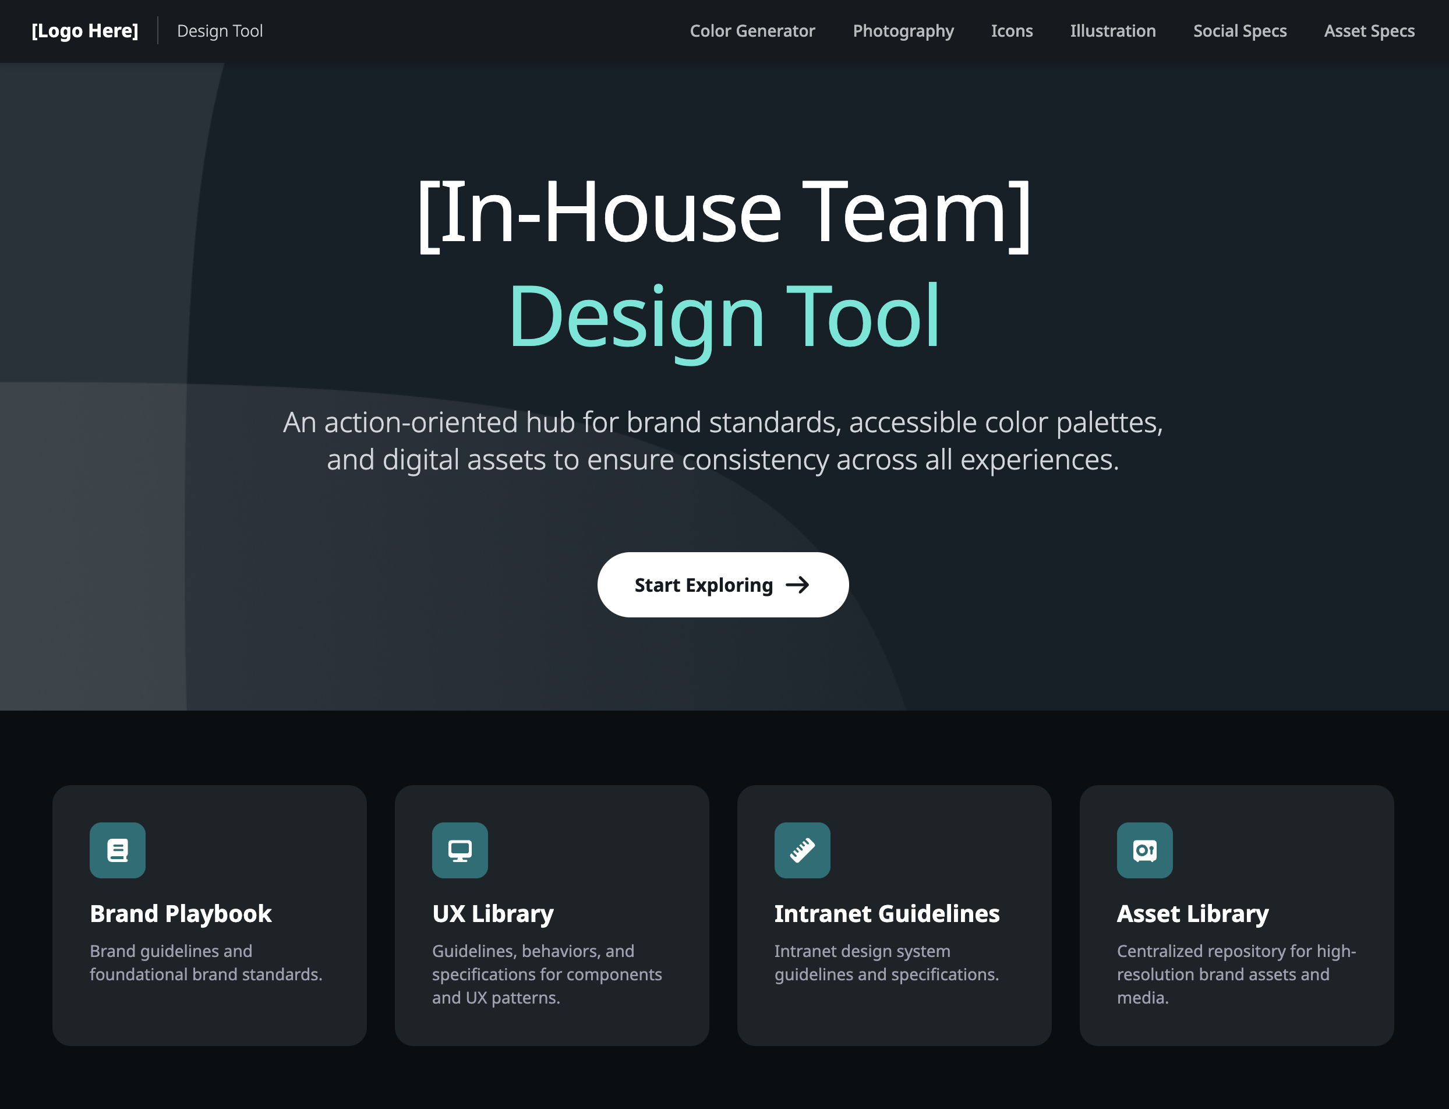
Task: Click the Intranet Guidelines ruler icon
Action: 802,850
